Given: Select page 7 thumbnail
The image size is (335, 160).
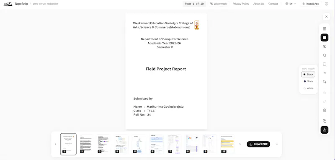Looking at the screenshot, I should point(174,144).
